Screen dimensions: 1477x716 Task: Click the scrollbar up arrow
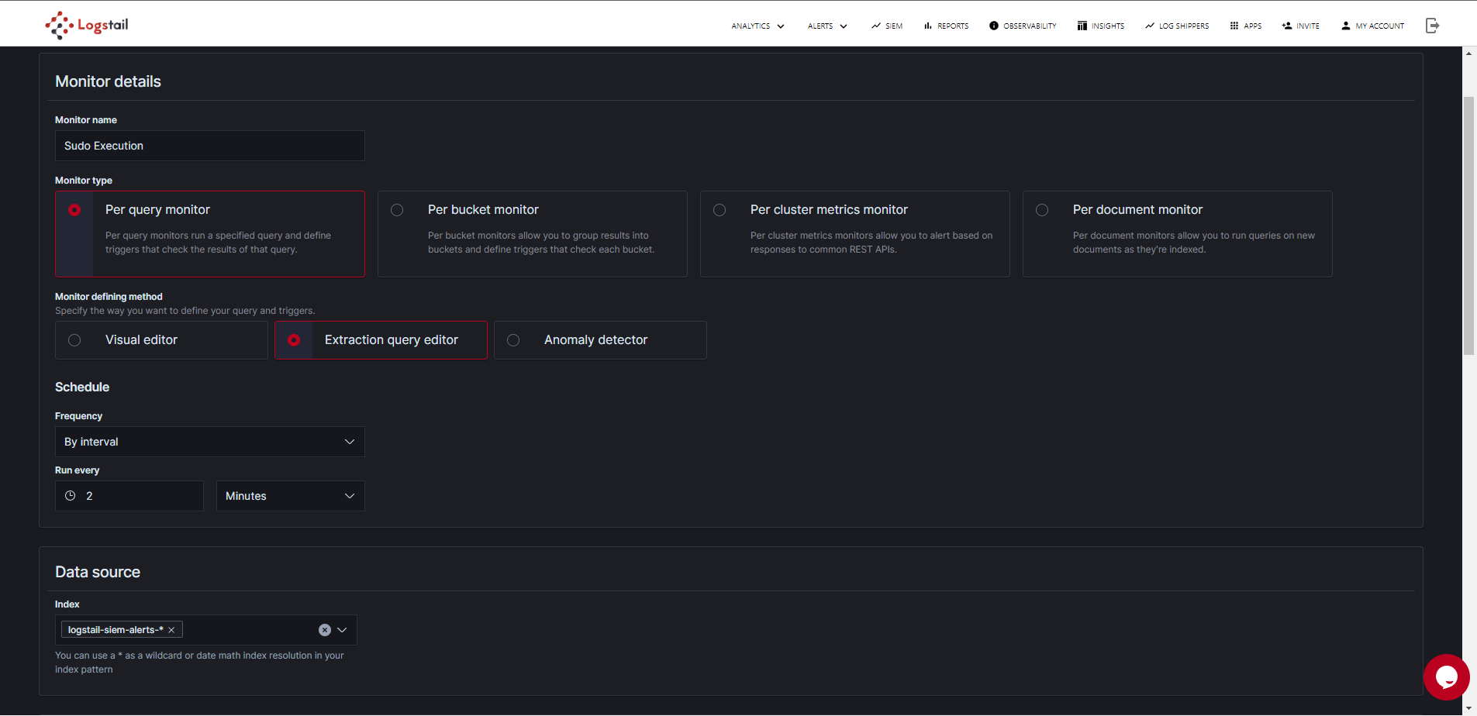click(1468, 53)
